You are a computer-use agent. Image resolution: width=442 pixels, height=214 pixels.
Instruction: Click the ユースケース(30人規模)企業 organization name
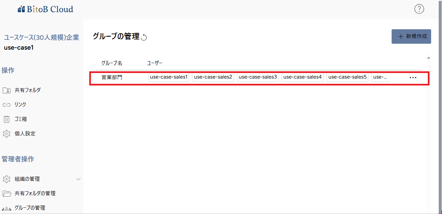click(x=41, y=37)
